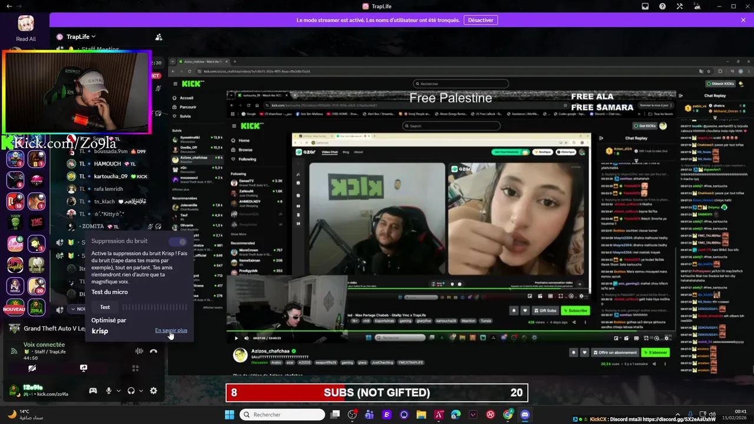Viewport: 754px width, 424px height.
Task: Toggle Suppression du bruit switch
Action: click(178, 241)
